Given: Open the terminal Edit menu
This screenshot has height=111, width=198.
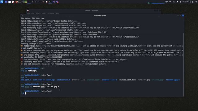Looking at the screenshot, I should coord(33,18).
